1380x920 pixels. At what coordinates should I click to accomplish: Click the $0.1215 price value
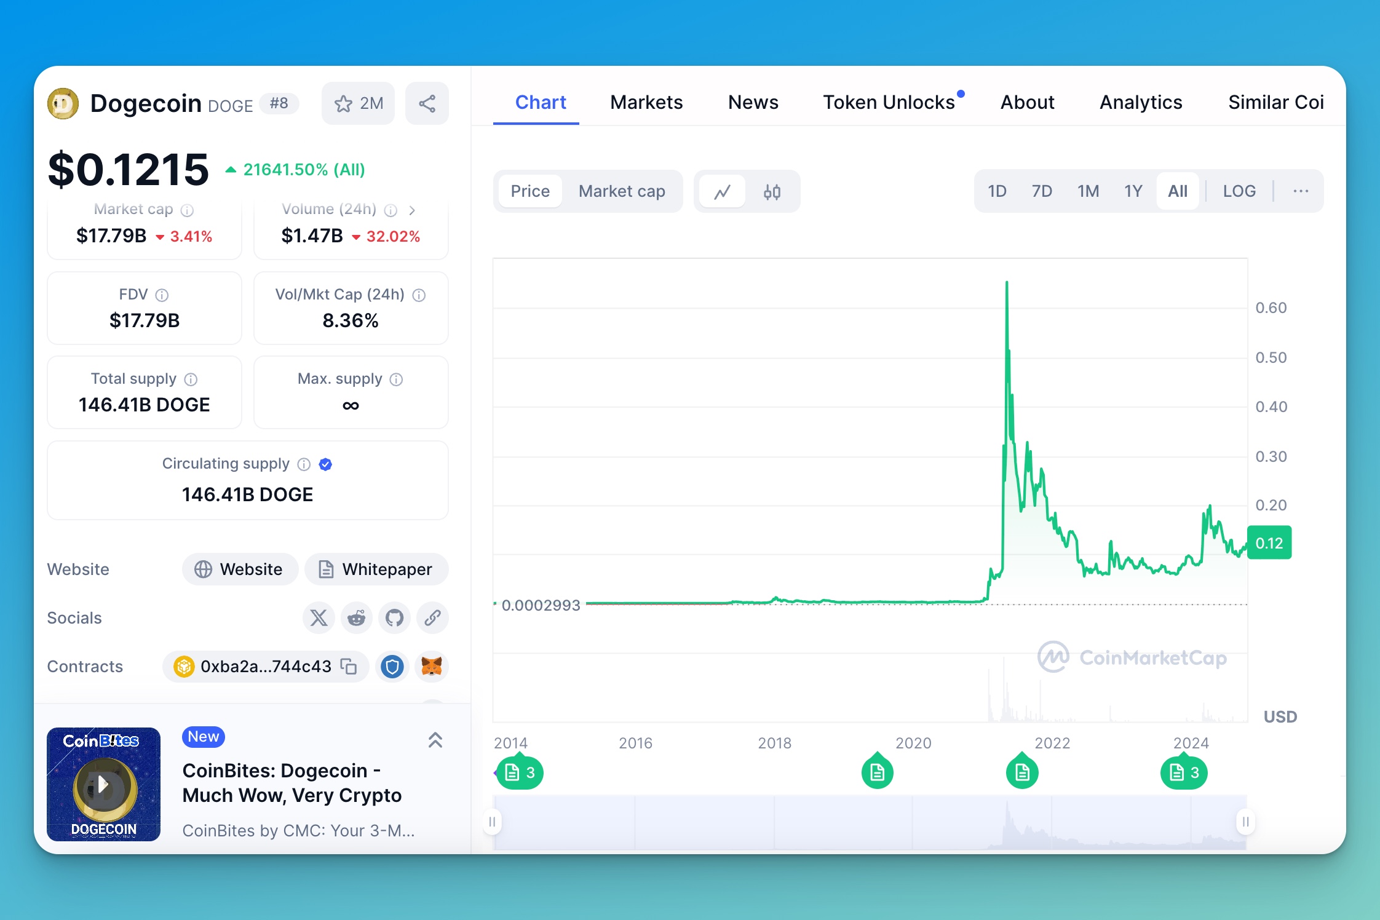point(129,169)
